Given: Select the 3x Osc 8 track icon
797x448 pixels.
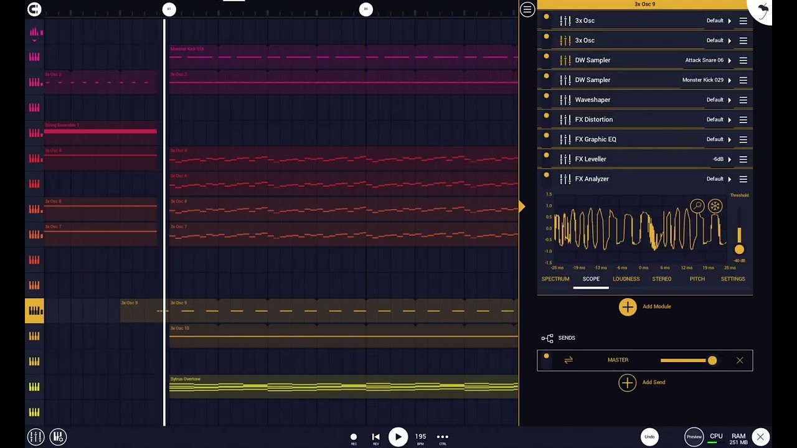Looking at the screenshot, I should [x=34, y=209].
